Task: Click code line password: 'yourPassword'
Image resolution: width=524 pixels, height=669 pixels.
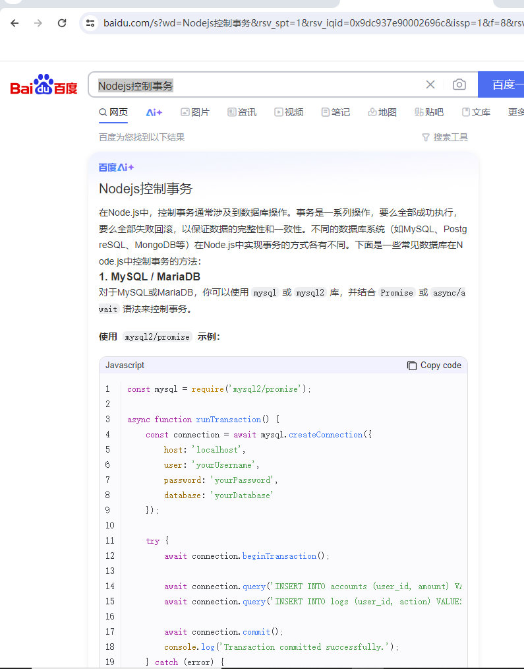Action: (220, 480)
